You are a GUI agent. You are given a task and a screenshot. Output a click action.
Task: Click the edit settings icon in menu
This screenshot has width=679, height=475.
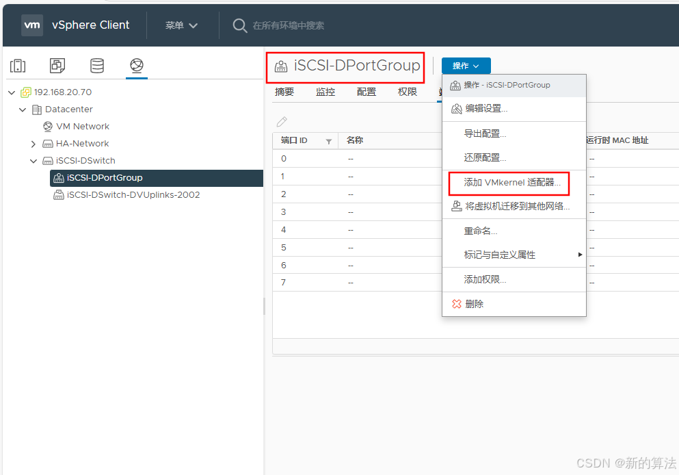pyautogui.click(x=456, y=108)
